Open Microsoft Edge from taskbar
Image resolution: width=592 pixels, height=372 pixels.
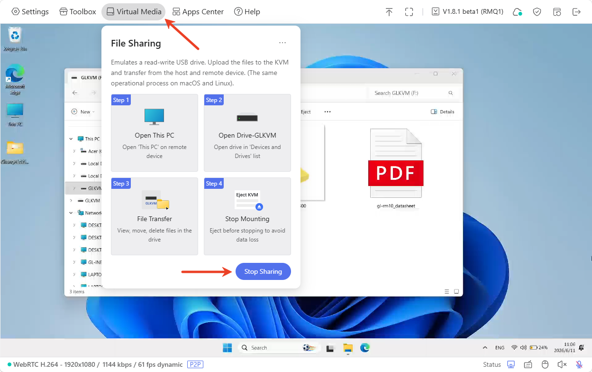[364, 348]
